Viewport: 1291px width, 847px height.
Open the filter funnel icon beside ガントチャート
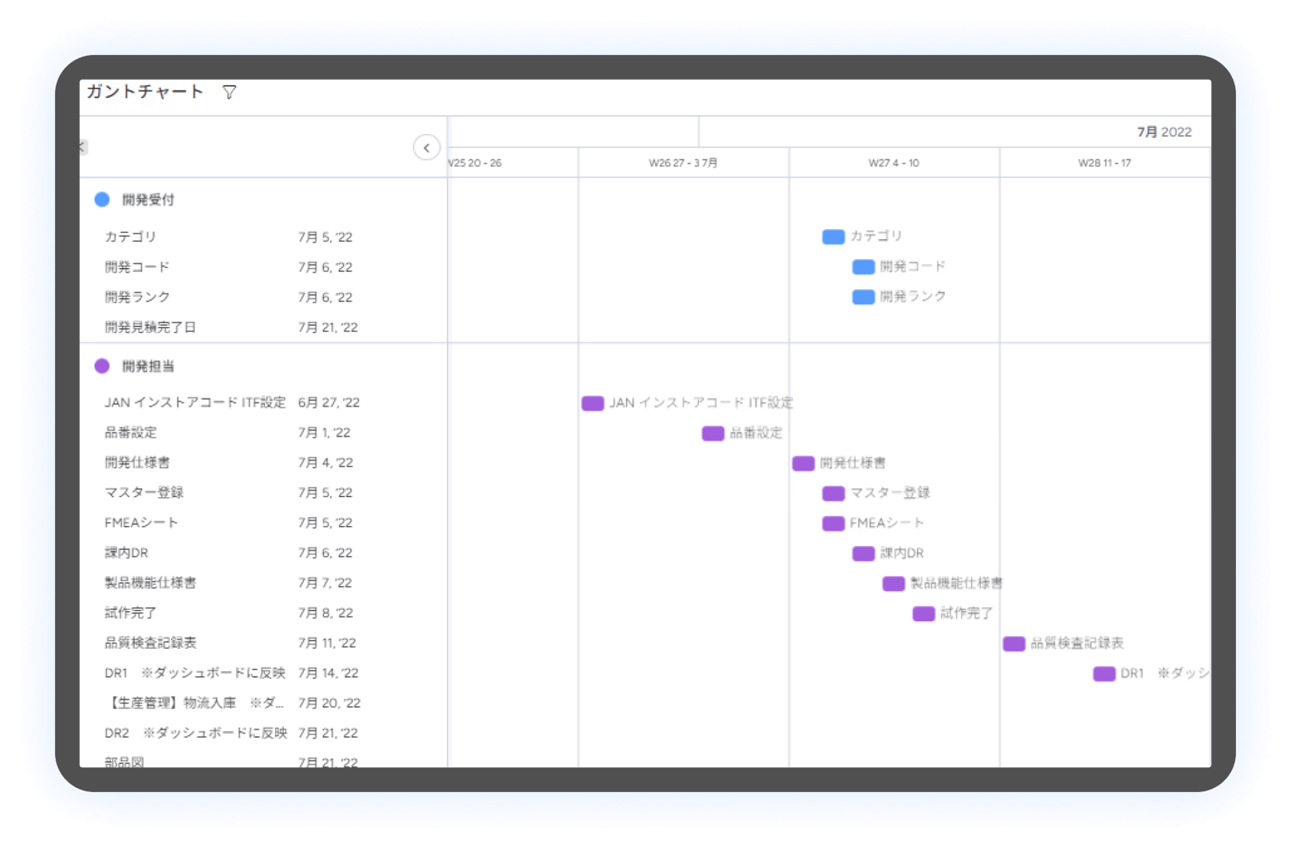(229, 92)
